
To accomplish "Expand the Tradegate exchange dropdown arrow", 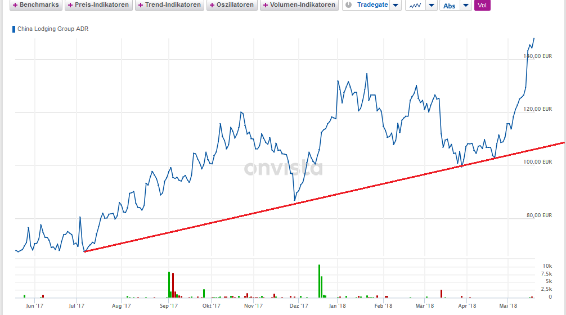I will click(396, 6).
